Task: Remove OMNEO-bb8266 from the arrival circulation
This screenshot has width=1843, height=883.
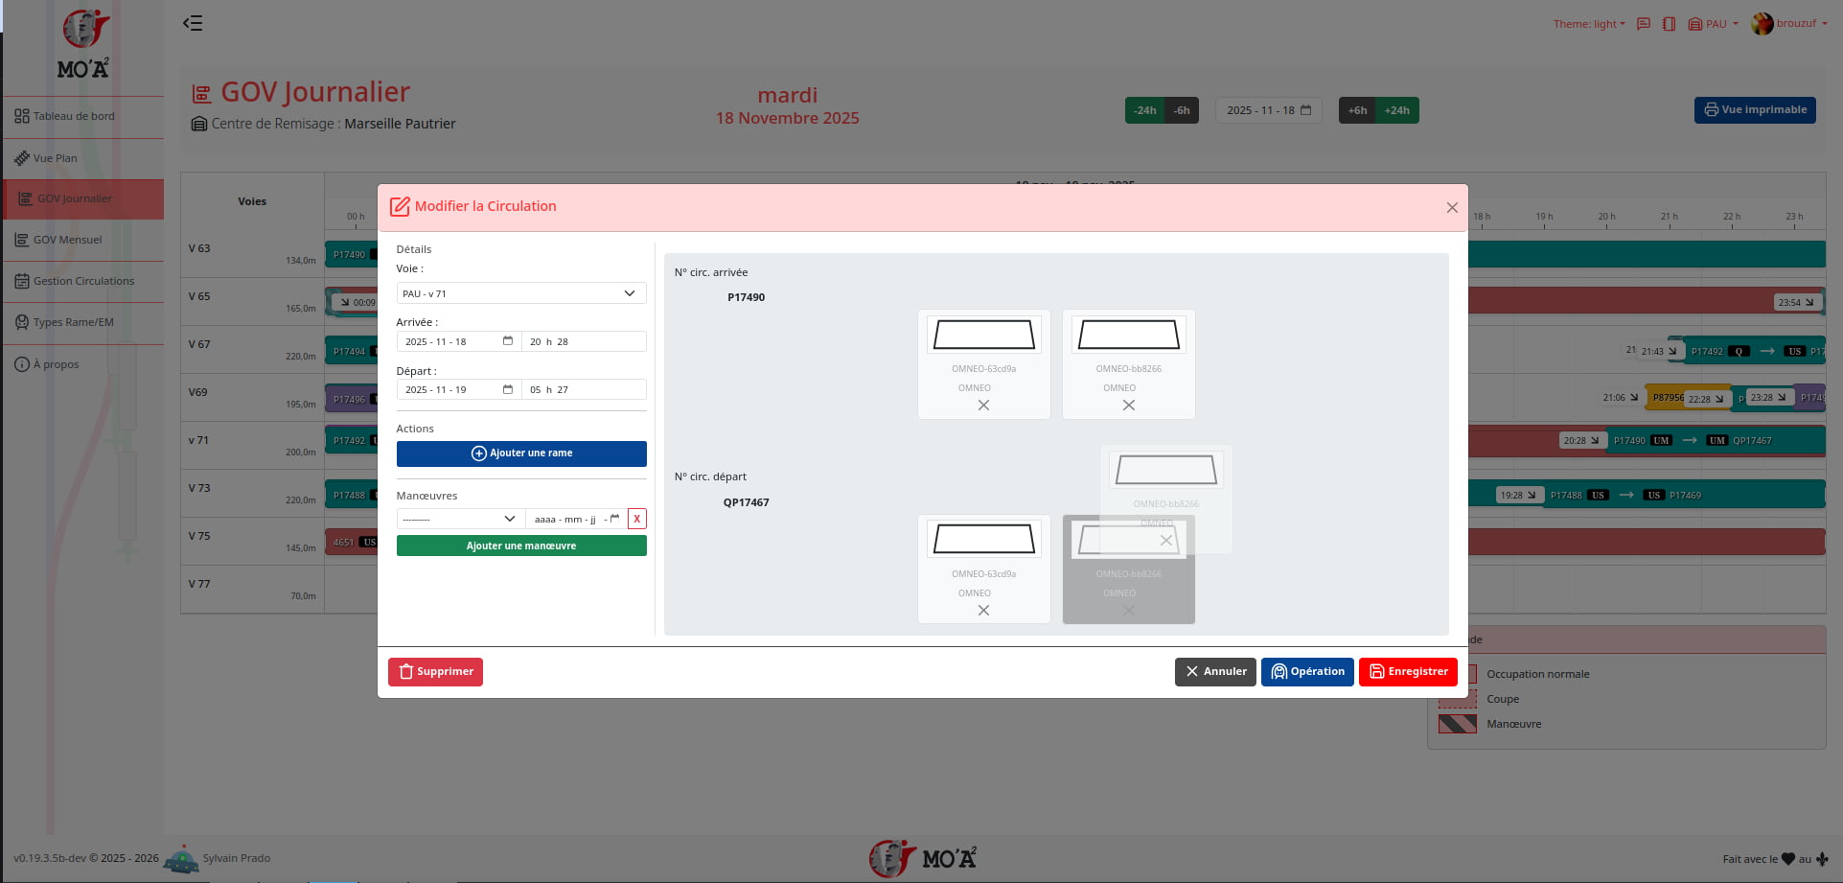Action: click(x=1128, y=406)
